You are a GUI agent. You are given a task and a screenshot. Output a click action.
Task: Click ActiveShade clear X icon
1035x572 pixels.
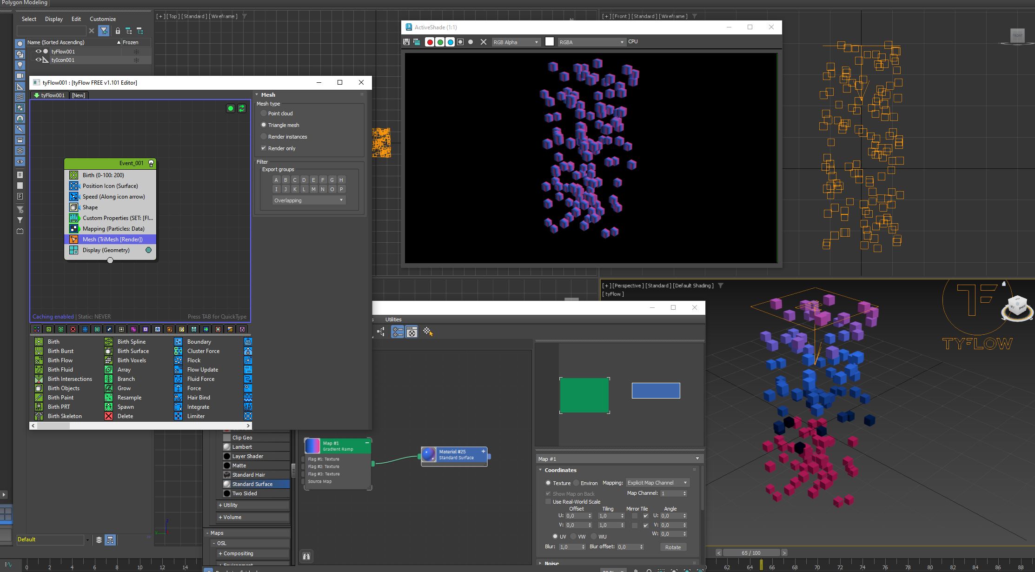pos(484,42)
